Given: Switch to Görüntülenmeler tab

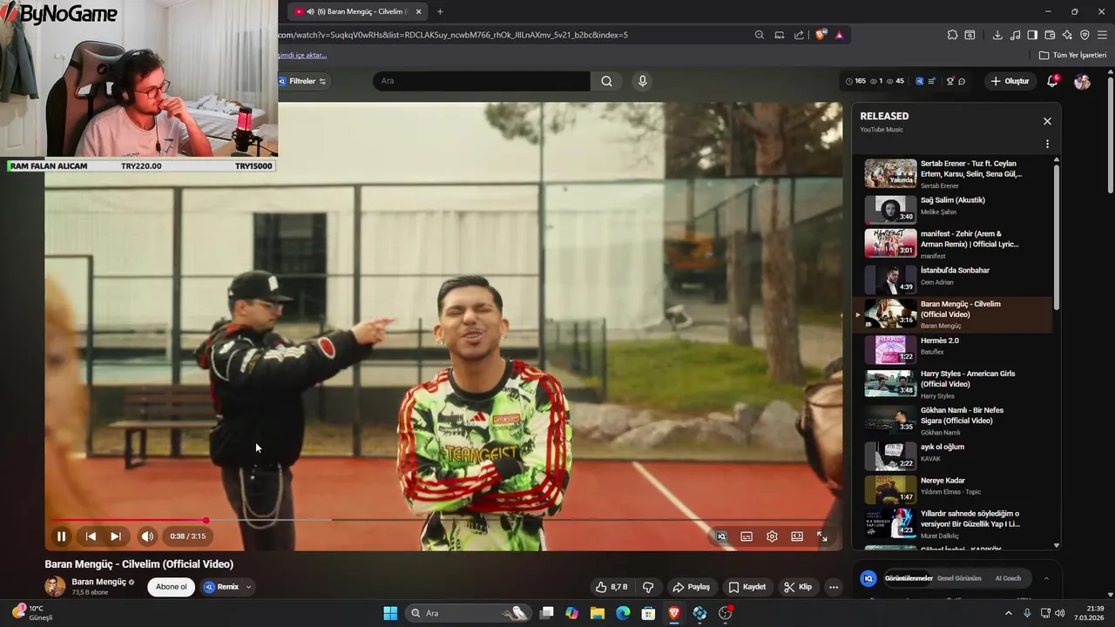Looking at the screenshot, I should tap(909, 578).
